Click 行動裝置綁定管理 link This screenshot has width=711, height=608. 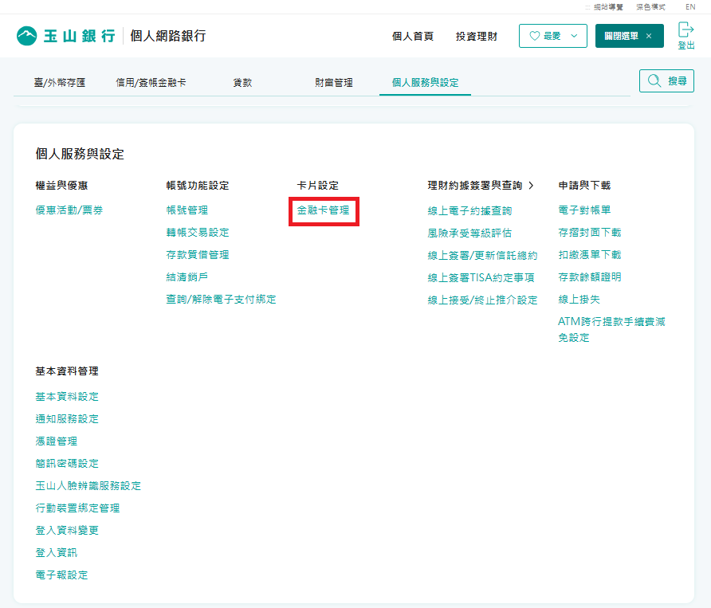pyautogui.click(x=77, y=508)
